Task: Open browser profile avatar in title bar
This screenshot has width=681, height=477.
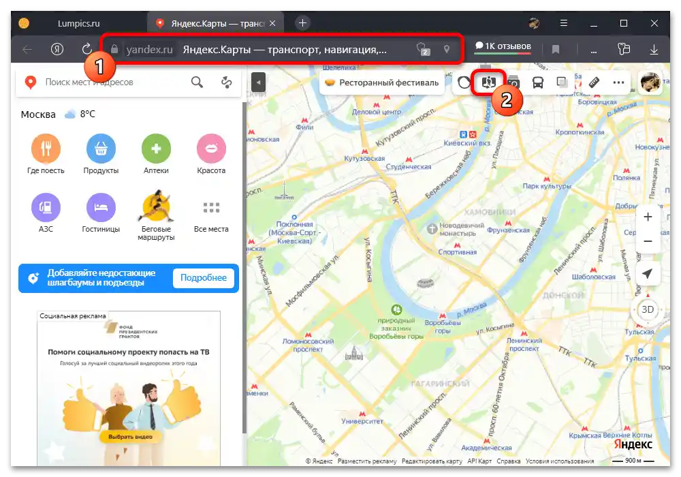Action: pos(534,23)
